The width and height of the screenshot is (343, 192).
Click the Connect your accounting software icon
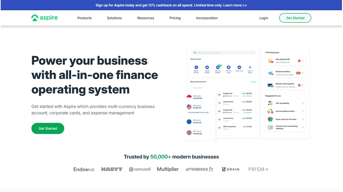click(x=270, y=127)
